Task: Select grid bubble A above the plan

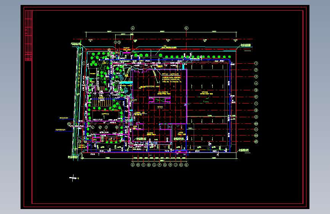Action: 132,28
